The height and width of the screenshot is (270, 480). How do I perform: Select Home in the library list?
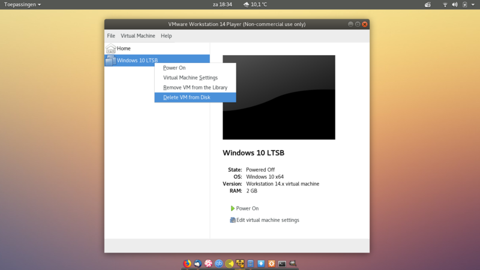click(x=157, y=49)
